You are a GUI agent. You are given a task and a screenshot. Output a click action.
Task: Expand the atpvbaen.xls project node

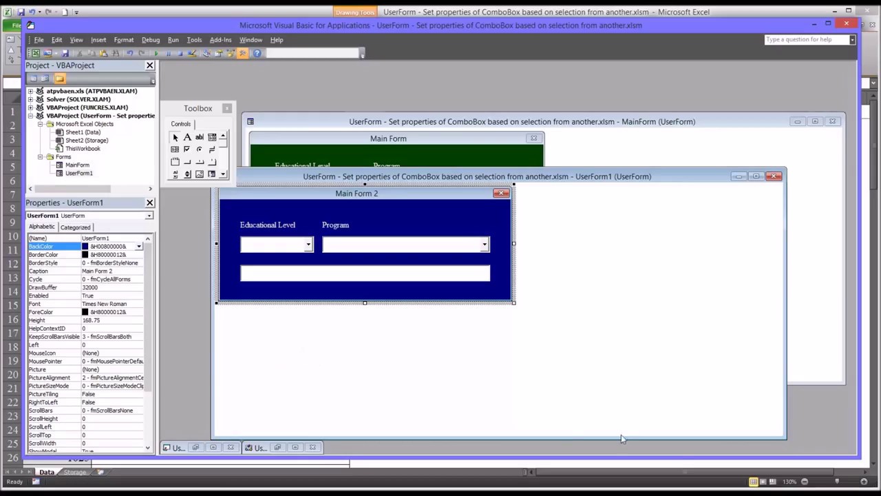(x=30, y=91)
